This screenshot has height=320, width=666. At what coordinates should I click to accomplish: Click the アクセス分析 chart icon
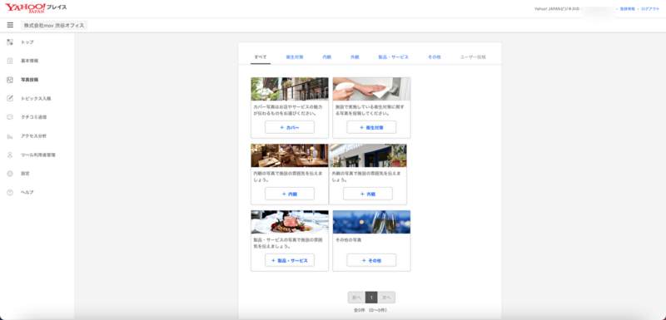pyautogui.click(x=10, y=136)
